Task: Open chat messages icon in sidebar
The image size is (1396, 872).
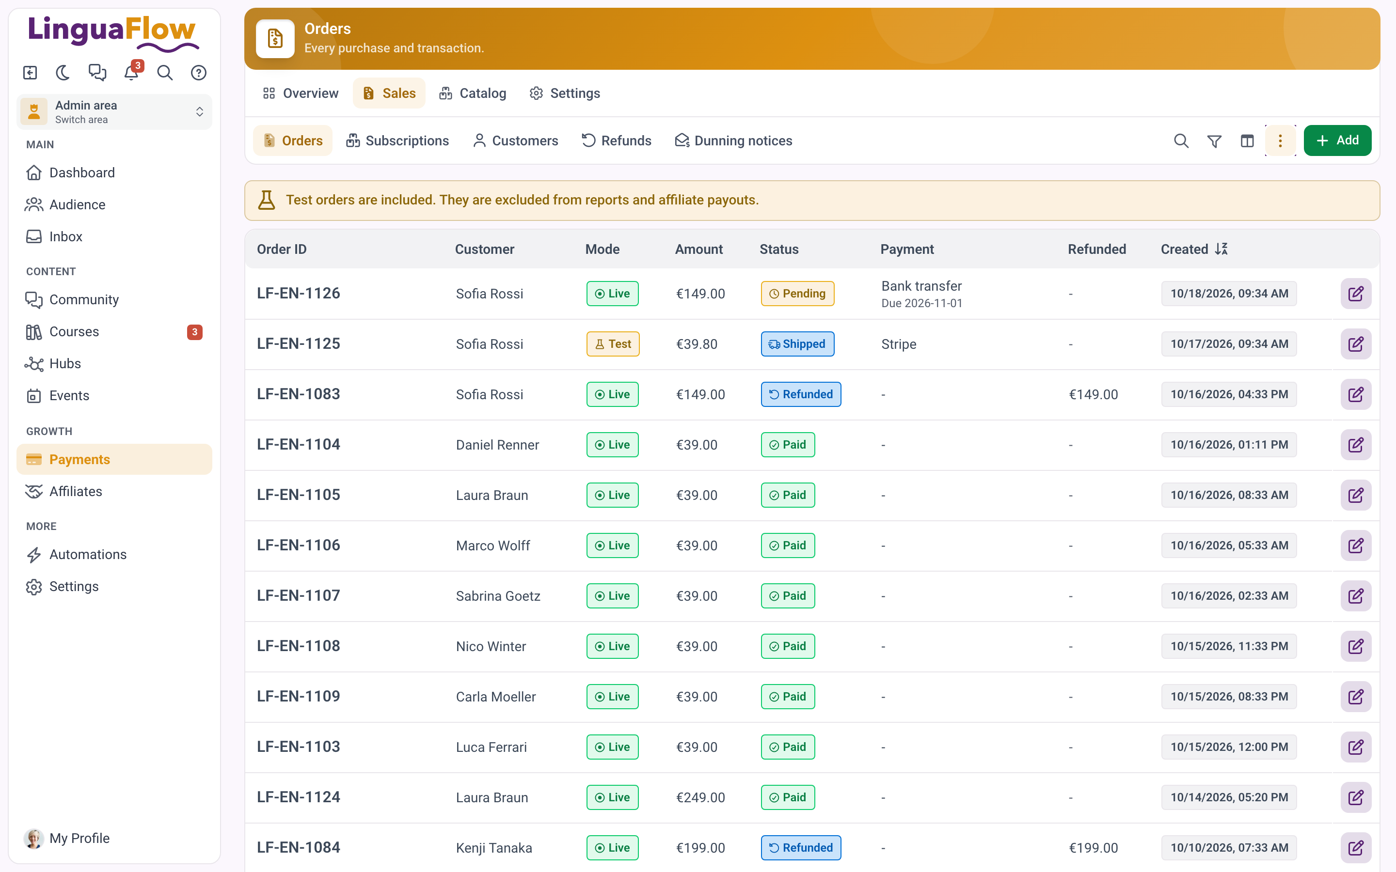Action: (97, 73)
